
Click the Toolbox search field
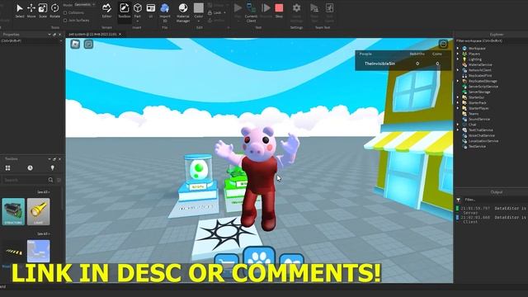25,180
